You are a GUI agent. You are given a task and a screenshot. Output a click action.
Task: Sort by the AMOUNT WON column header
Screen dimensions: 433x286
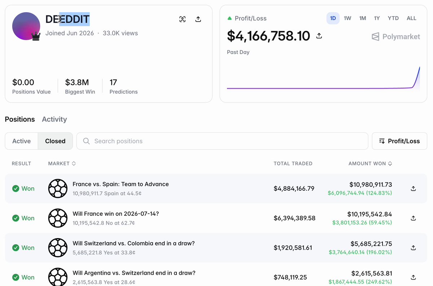[370, 163]
